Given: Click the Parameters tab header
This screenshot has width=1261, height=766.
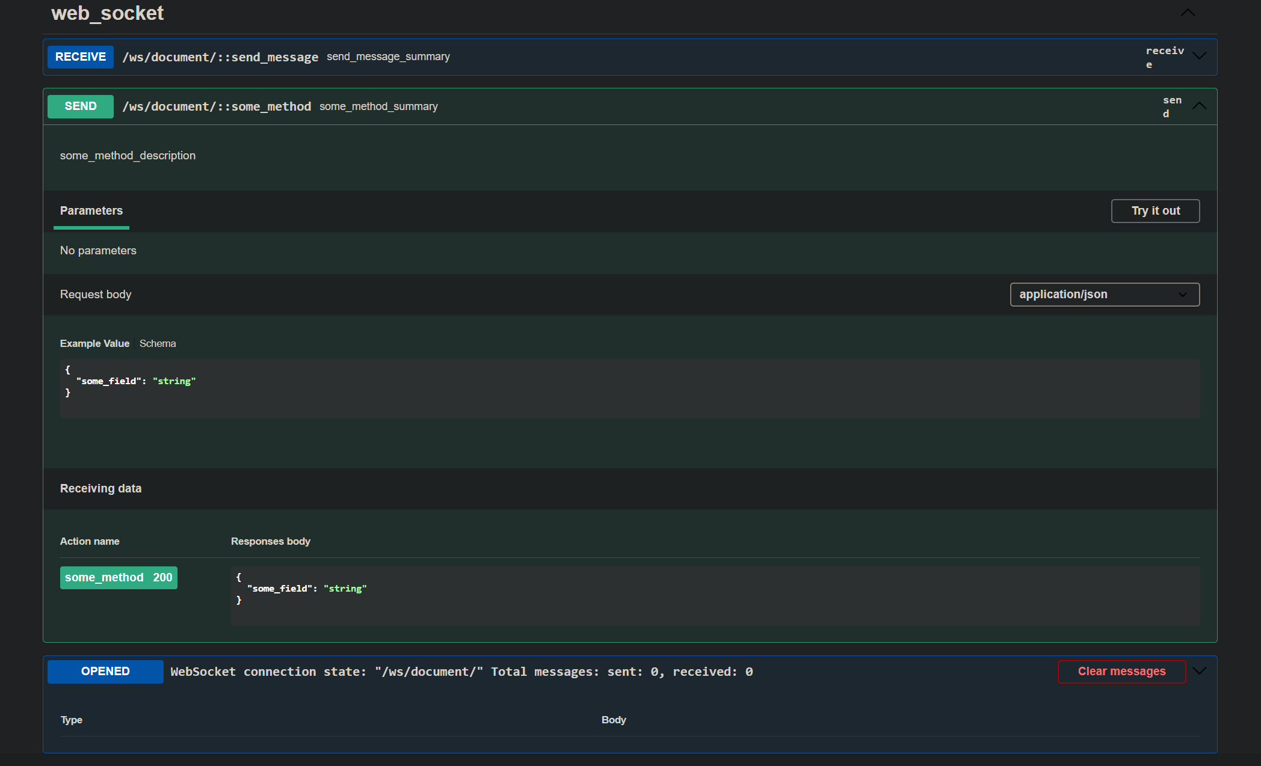Looking at the screenshot, I should pos(91,211).
